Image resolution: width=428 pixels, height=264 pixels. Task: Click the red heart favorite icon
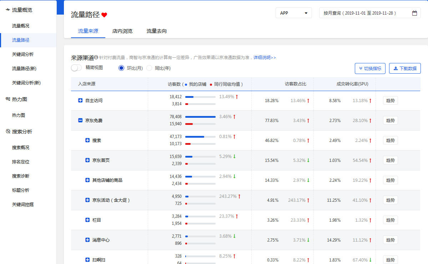click(x=104, y=15)
